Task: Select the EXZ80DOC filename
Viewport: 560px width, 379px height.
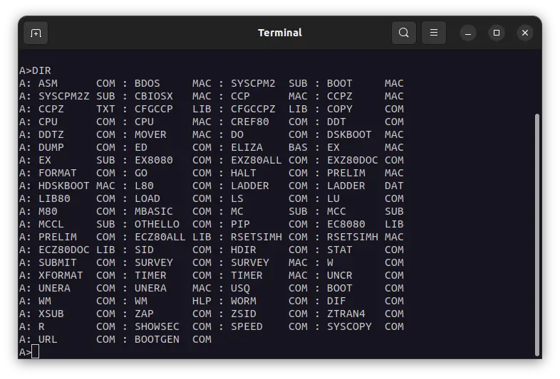Action: coord(353,161)
